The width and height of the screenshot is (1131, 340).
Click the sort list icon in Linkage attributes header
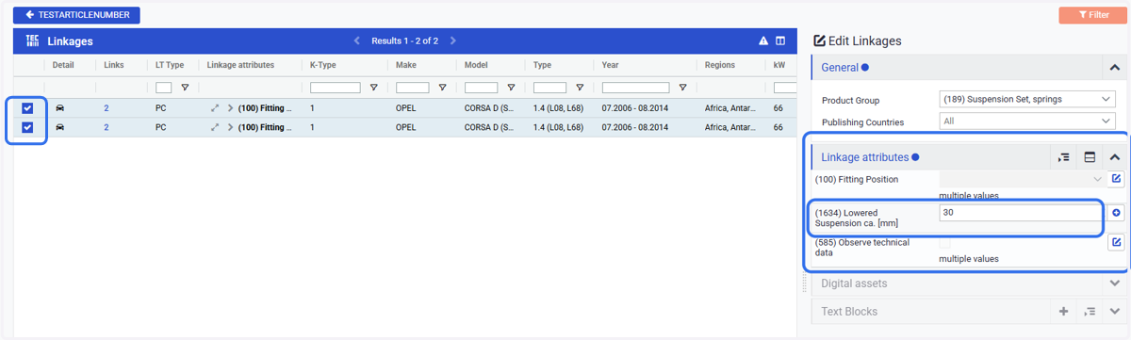click(x=1064, y=157)
